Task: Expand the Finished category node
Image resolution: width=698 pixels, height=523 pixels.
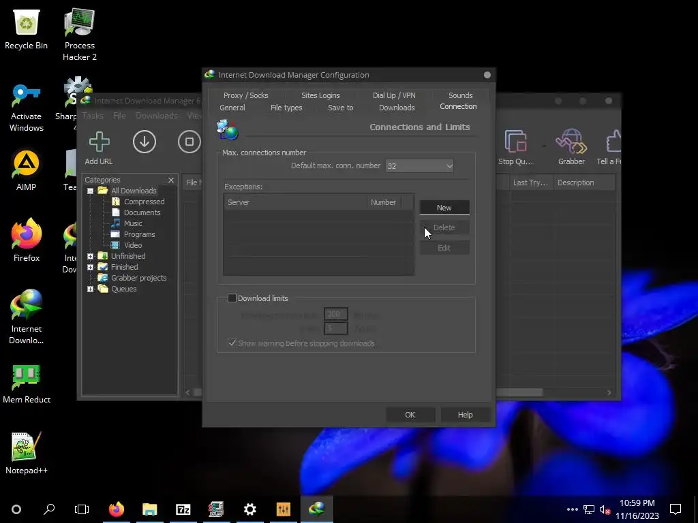Action: point(91,267)
